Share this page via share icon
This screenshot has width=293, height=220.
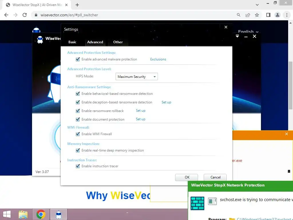[248, 15]
